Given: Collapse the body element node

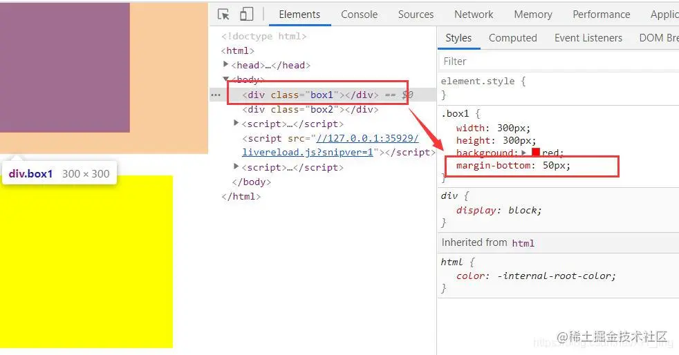Looking at the screenshot, I should click(225, 79).
